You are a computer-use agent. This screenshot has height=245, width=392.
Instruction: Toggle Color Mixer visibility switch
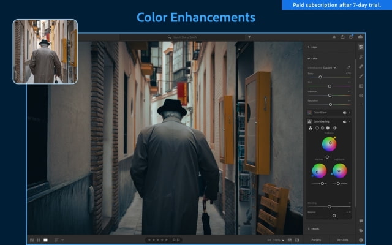click(345, 113)
